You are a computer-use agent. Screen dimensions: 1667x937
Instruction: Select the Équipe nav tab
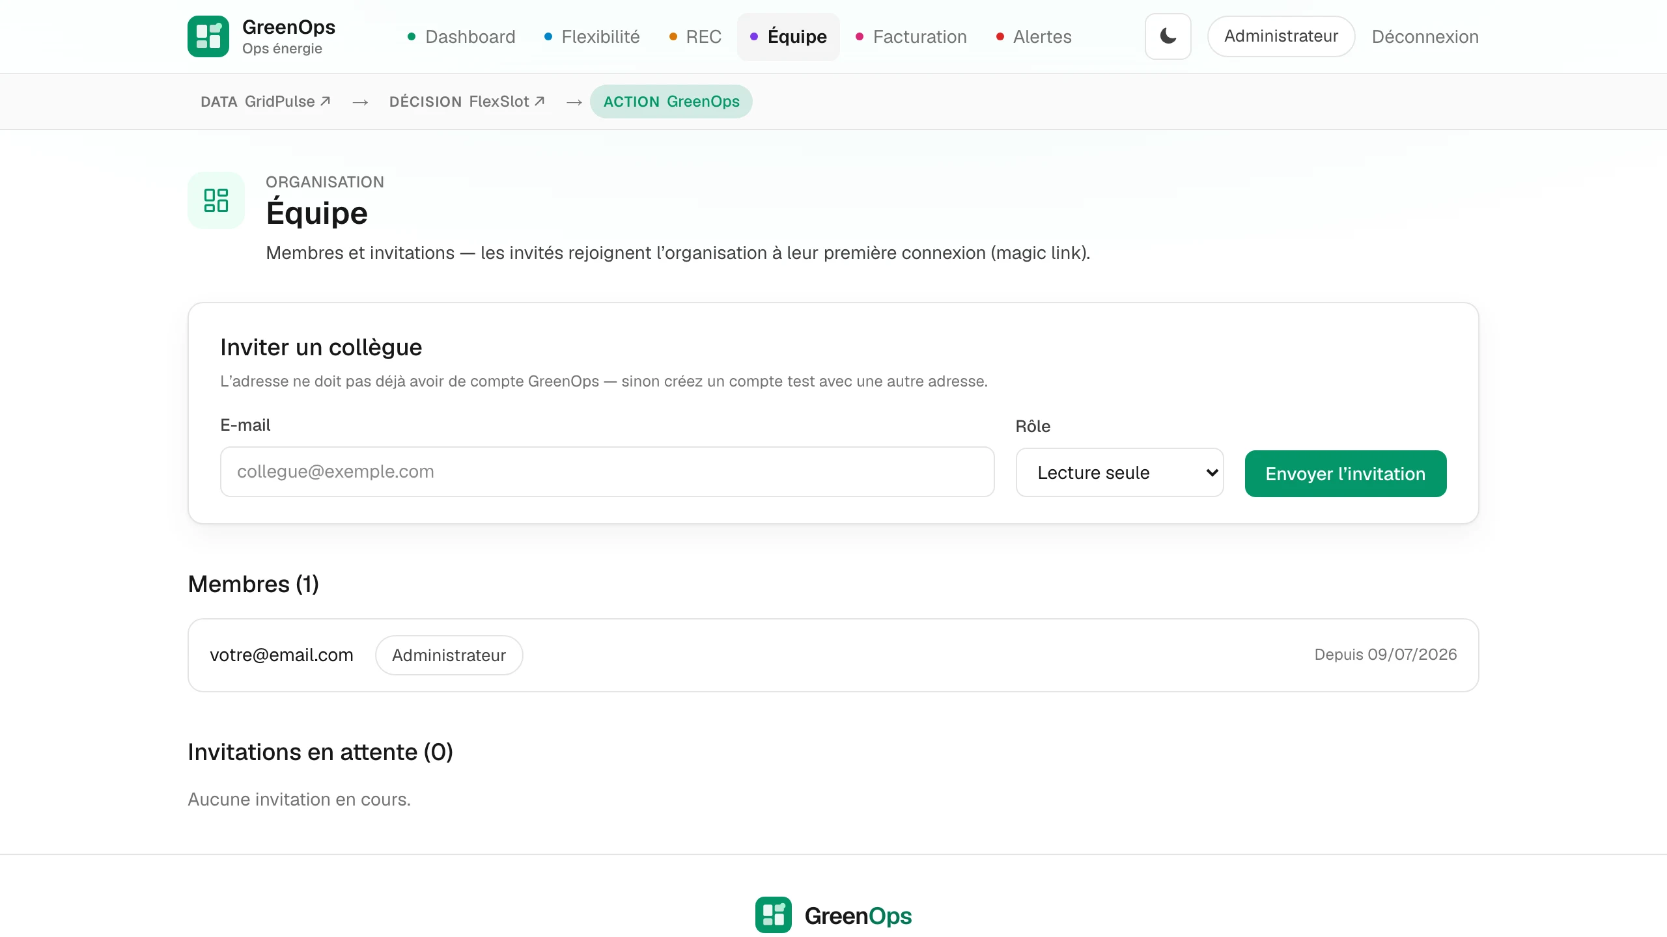[x=789, y=36]
